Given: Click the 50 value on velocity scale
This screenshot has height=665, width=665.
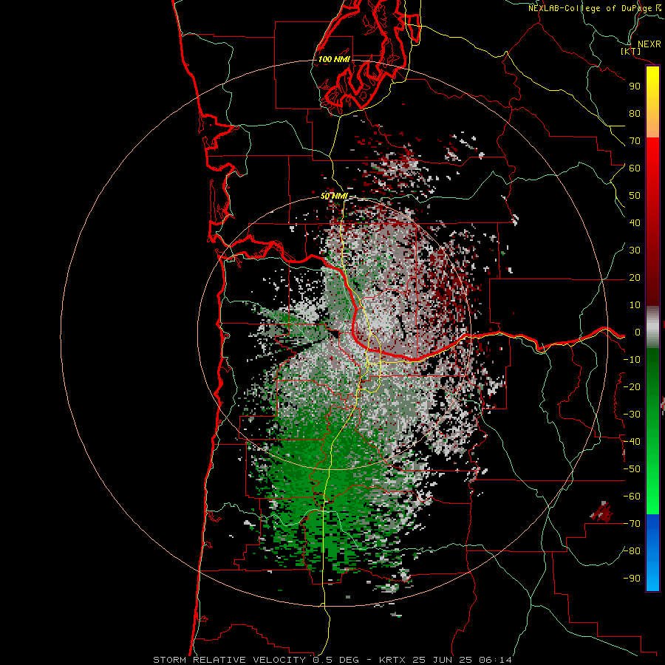Looking at the screenshot, I should [x=635, y=196].
